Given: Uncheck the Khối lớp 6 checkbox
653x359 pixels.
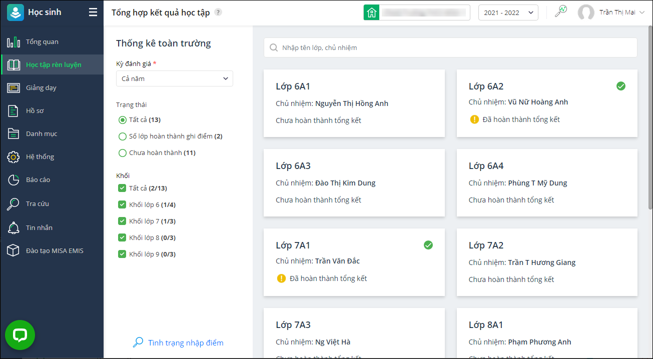Looking at the screenshot, I should [x=122, y=205].
